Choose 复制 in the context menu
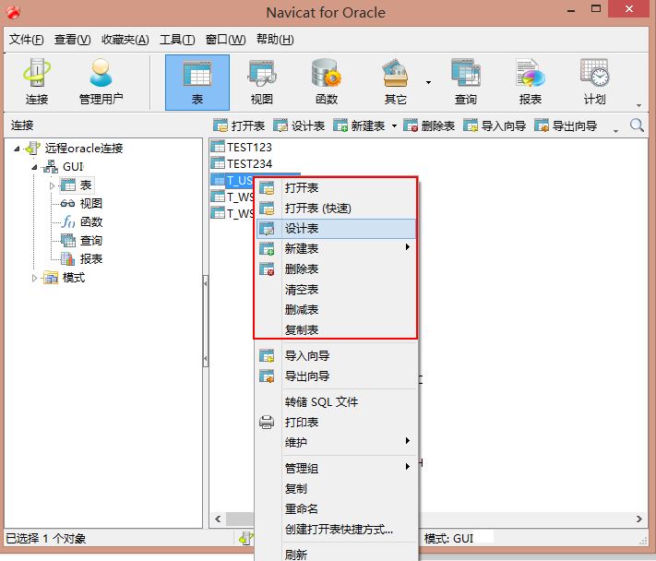656x561 pixels. [336, 489]
